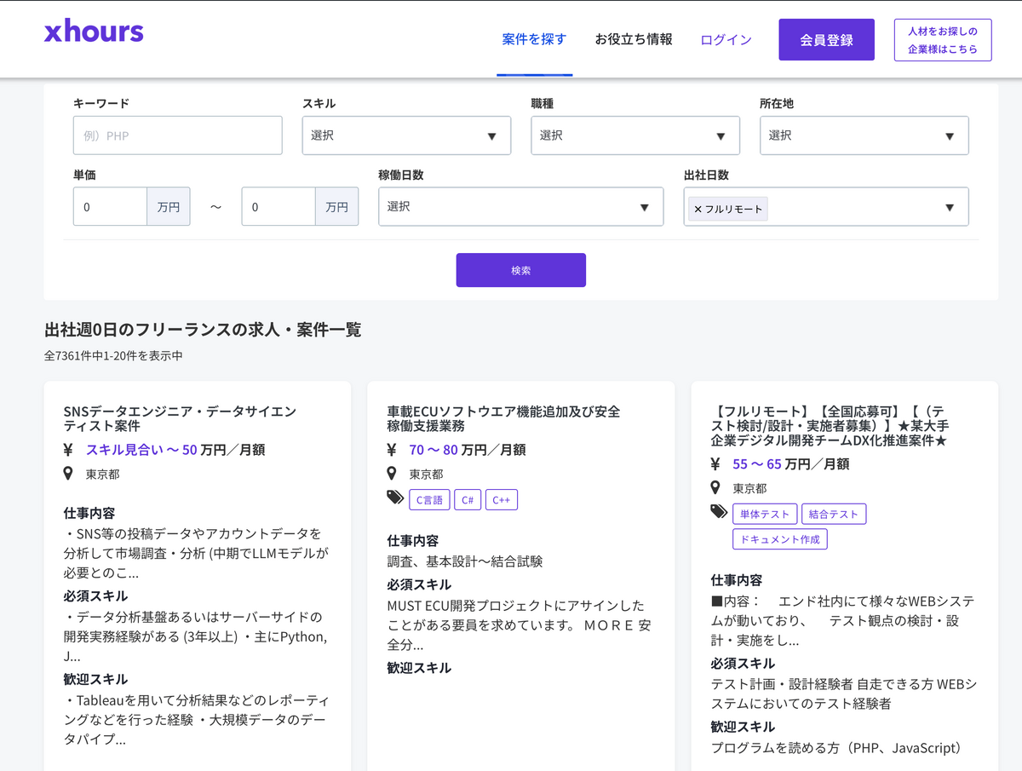Viewport: 1022px width, 771px height.
Task: Open the 所在地 dropdown
Action: point(864,135)
